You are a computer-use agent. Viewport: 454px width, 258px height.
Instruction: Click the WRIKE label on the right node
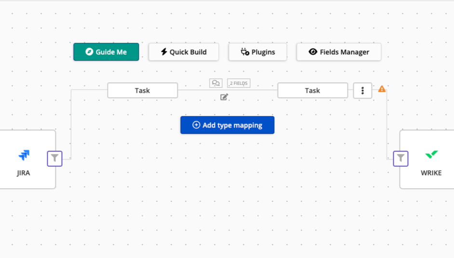(x=431, y=173)
